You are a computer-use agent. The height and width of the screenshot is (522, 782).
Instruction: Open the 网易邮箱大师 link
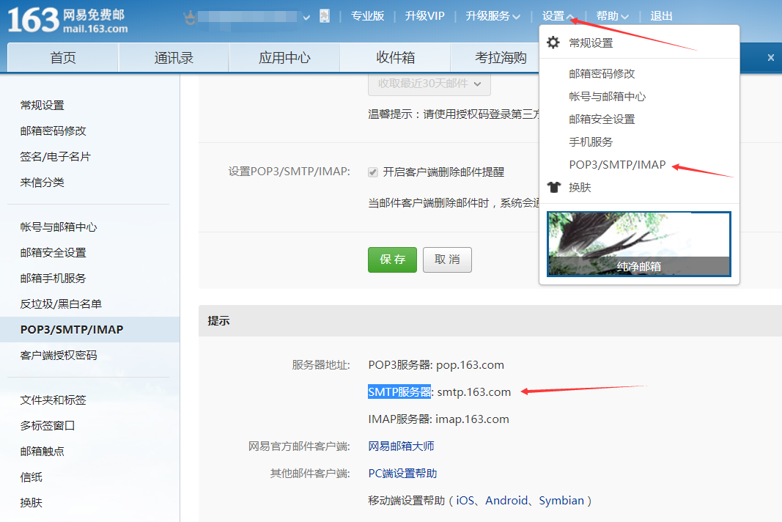(x=401, y=446)
